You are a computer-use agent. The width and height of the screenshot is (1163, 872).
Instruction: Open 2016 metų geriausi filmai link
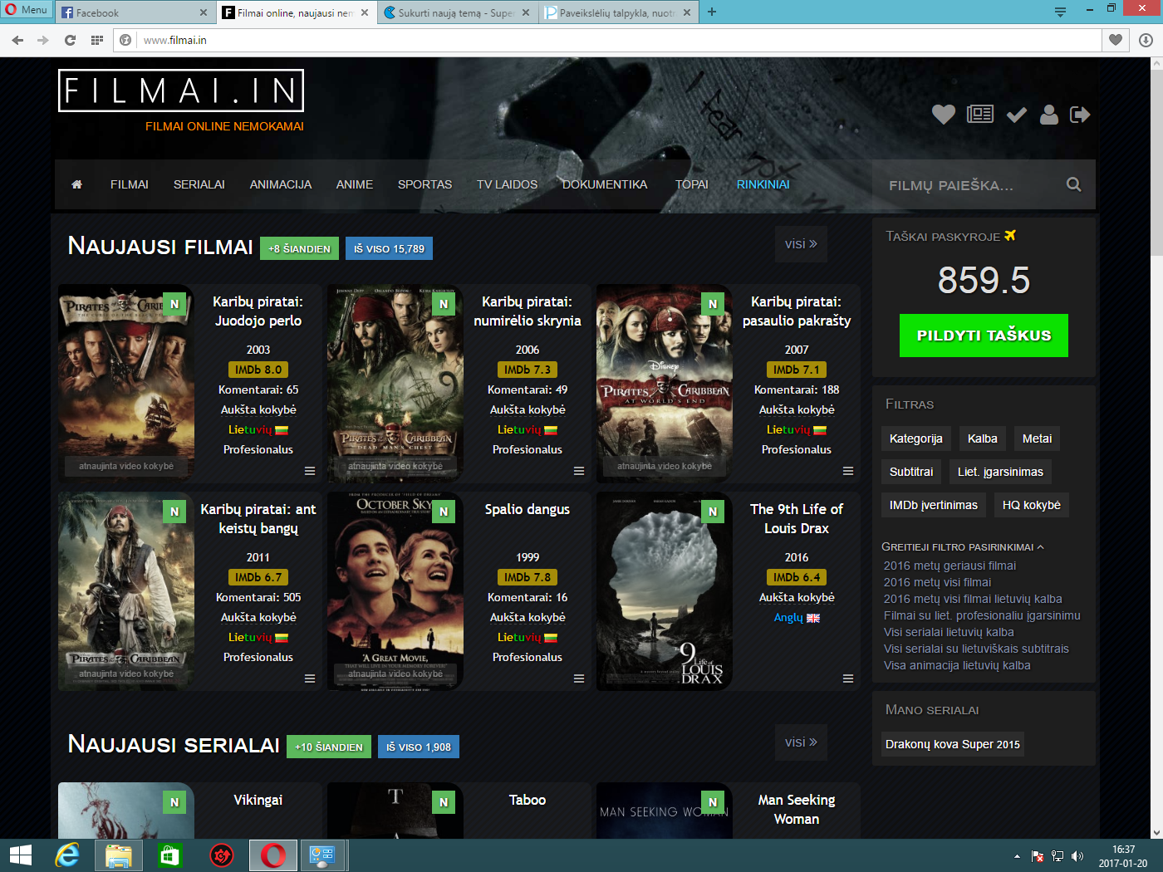[950, 566]
